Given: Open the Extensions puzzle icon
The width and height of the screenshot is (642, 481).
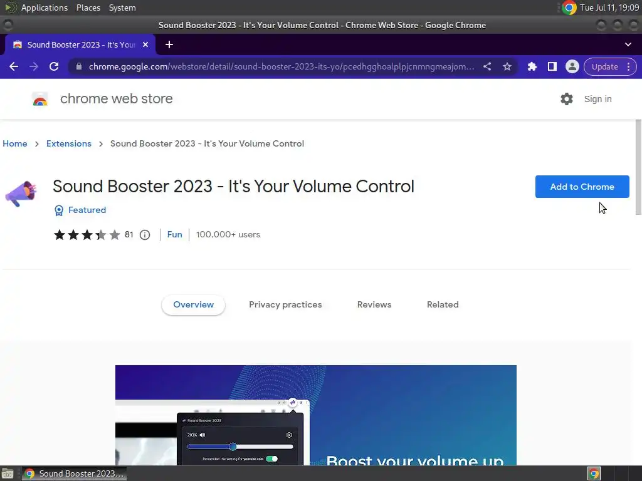Looking at the screenshot, I should [x=532, y=66].
